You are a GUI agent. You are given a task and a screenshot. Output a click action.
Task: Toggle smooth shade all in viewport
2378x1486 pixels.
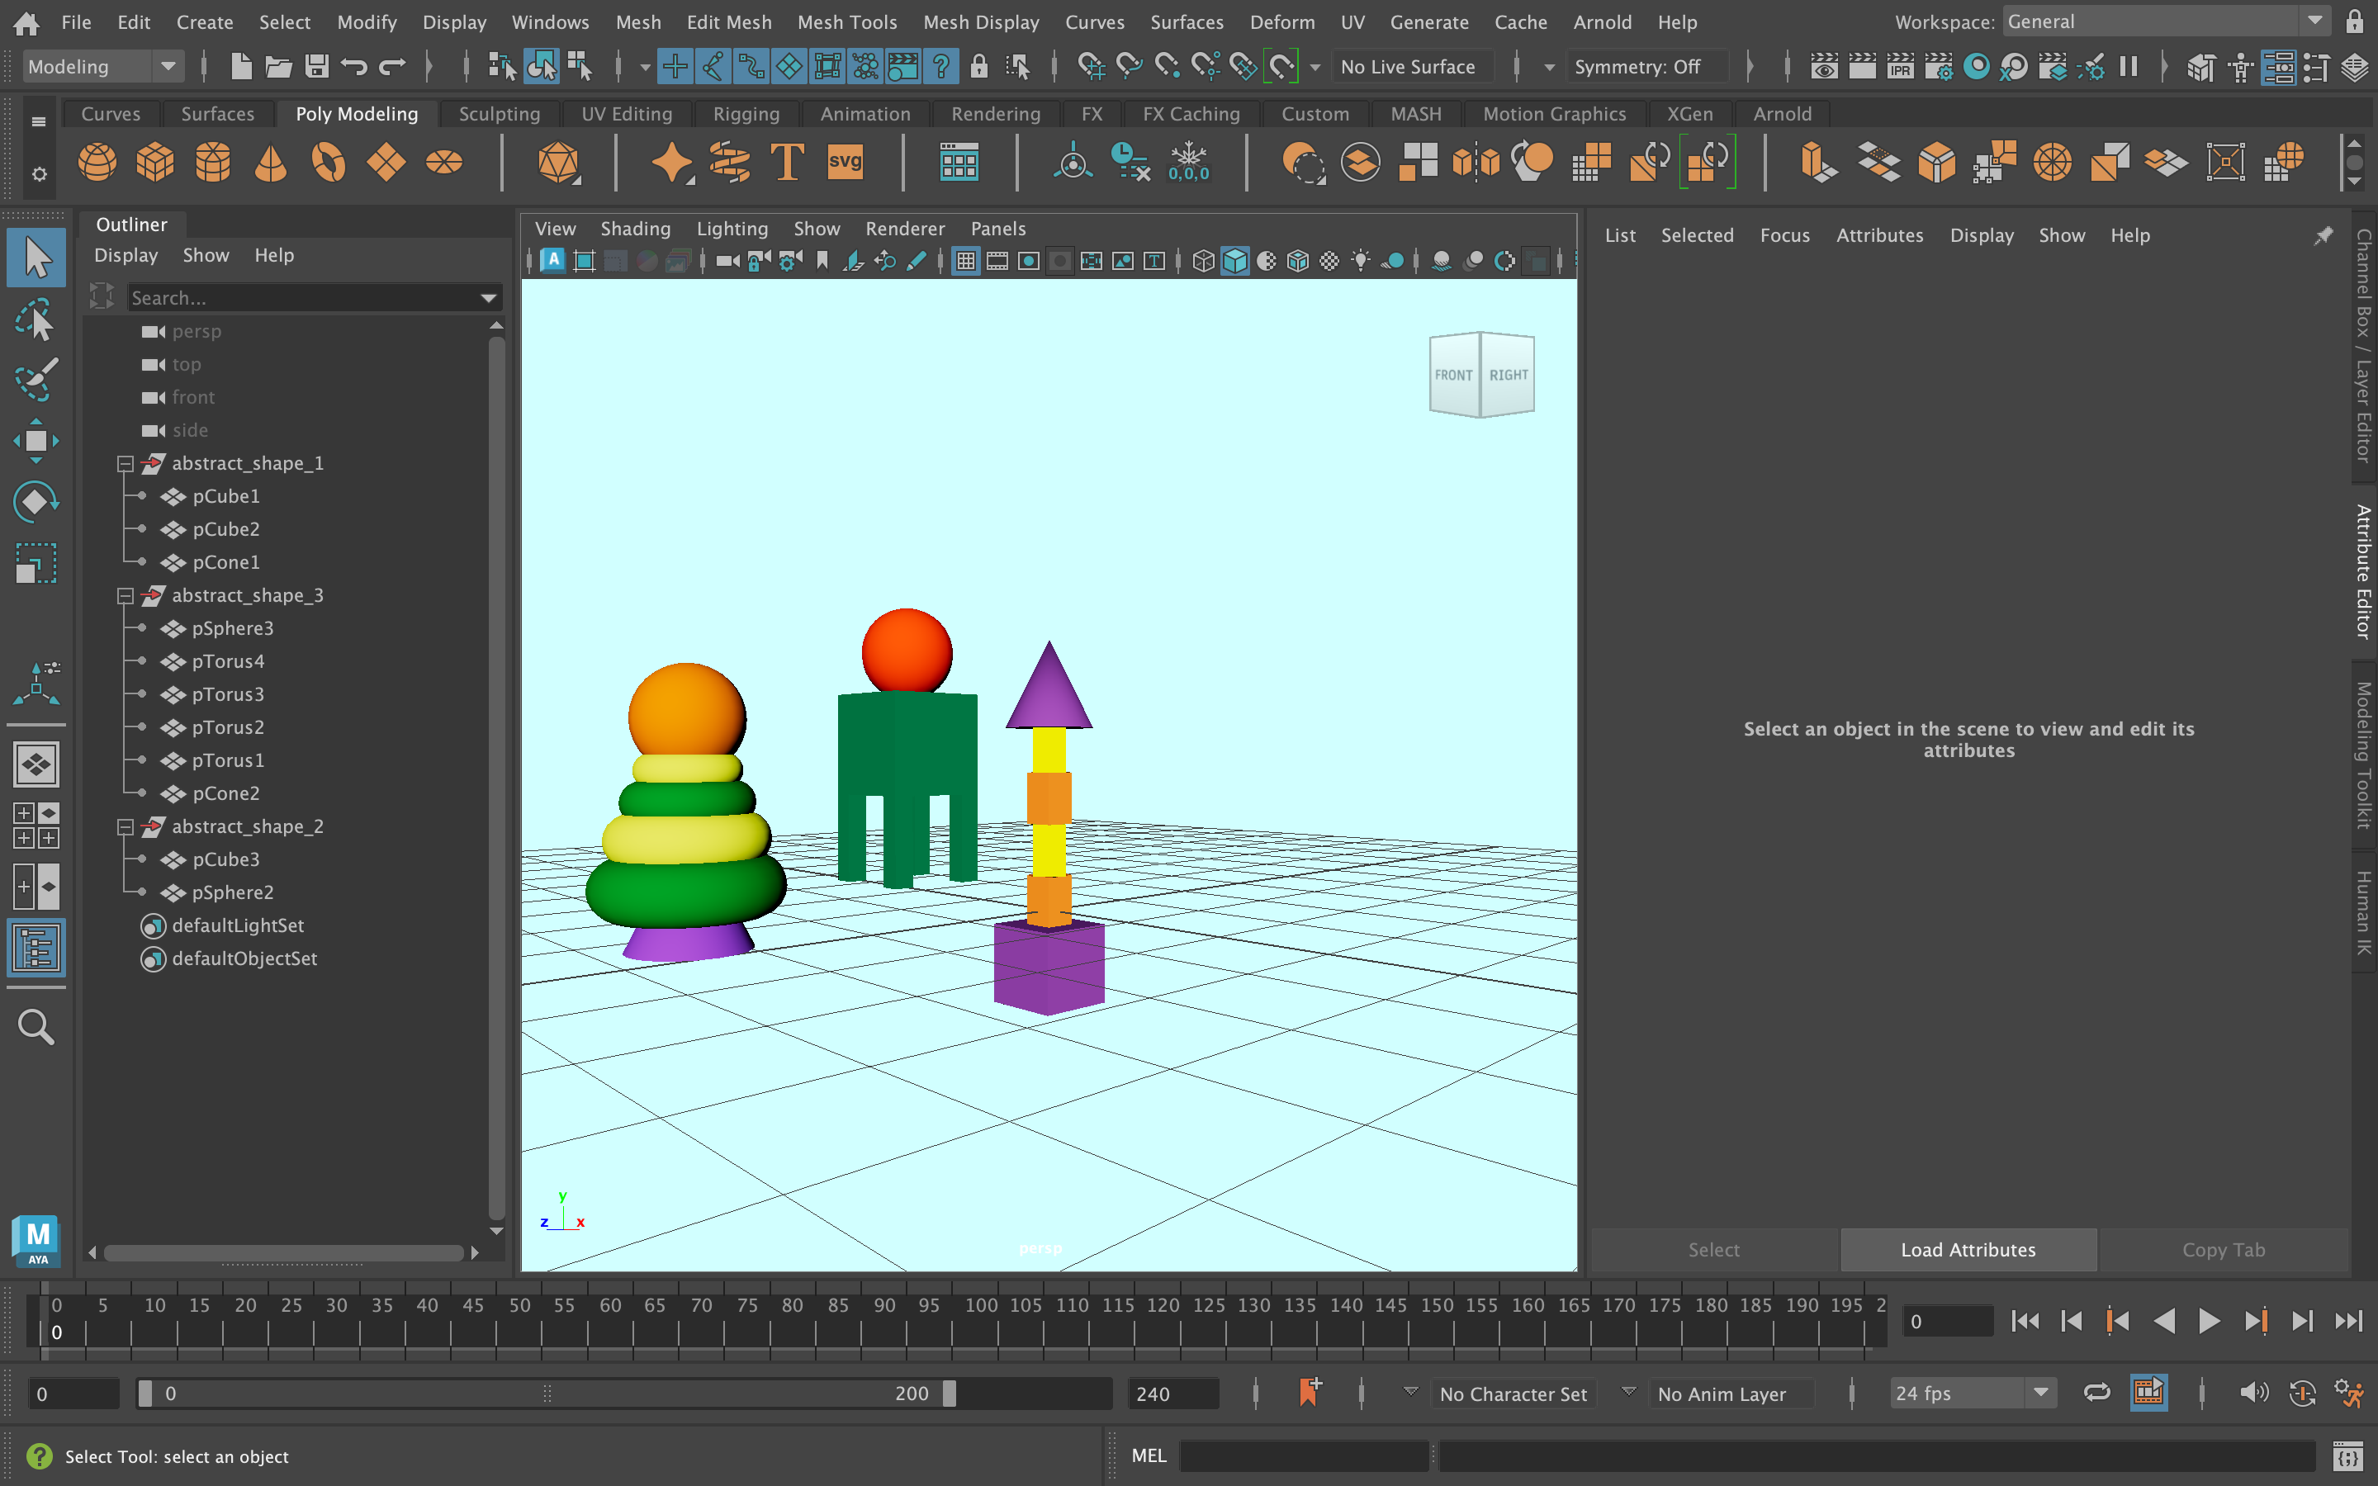pyautogui.click(x=1235, y=260)
